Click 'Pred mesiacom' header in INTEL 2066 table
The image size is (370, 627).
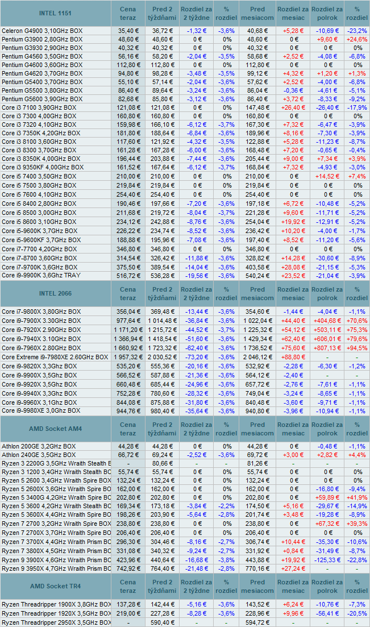(257, 293)
